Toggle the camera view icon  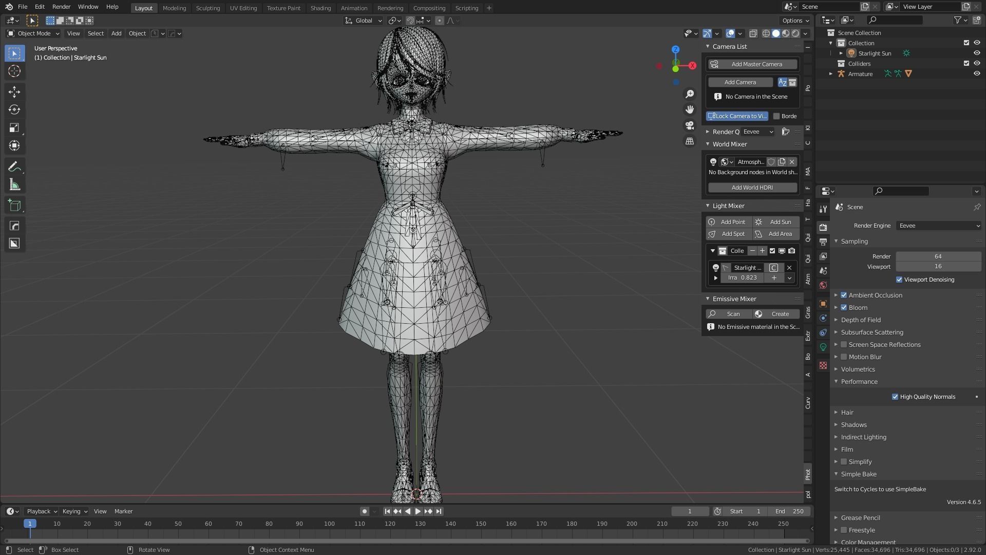click(x=690, y=125)
